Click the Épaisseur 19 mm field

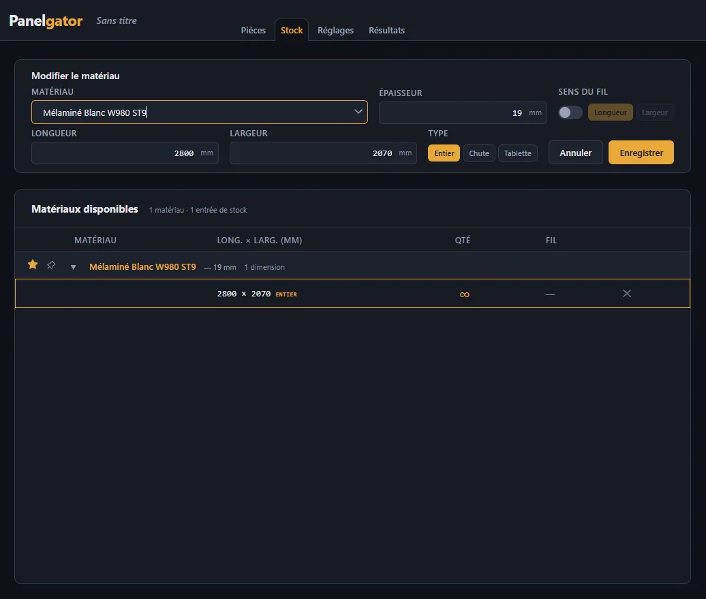[x=463, y=112]
